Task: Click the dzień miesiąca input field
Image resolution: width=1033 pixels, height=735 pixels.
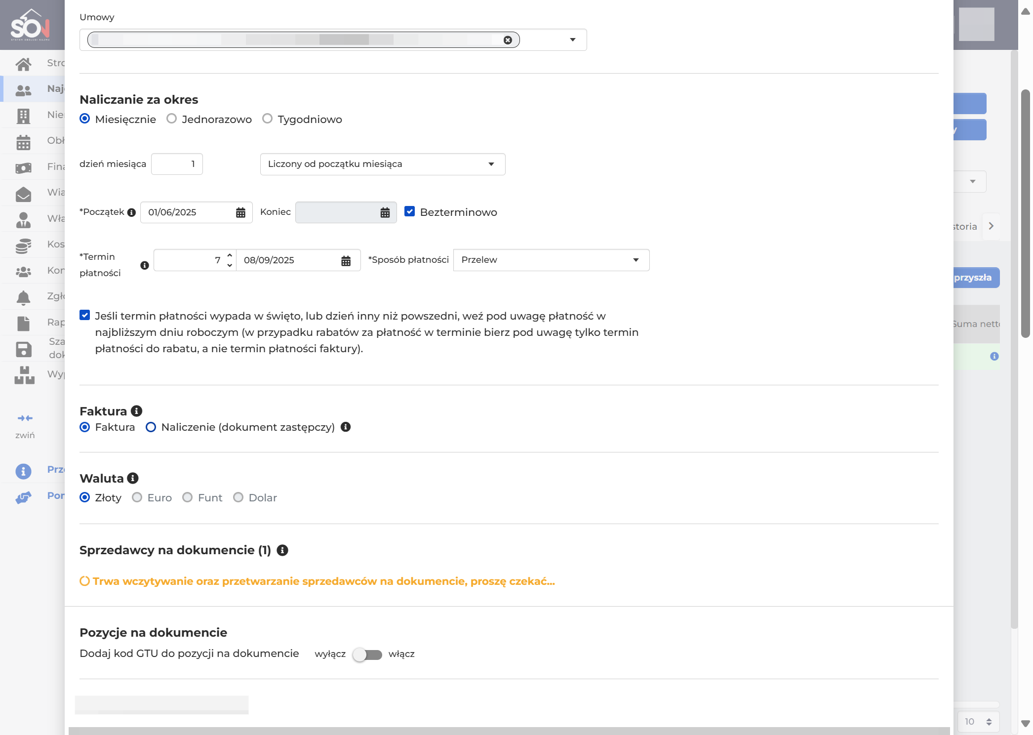Action: tap(177, 164)
